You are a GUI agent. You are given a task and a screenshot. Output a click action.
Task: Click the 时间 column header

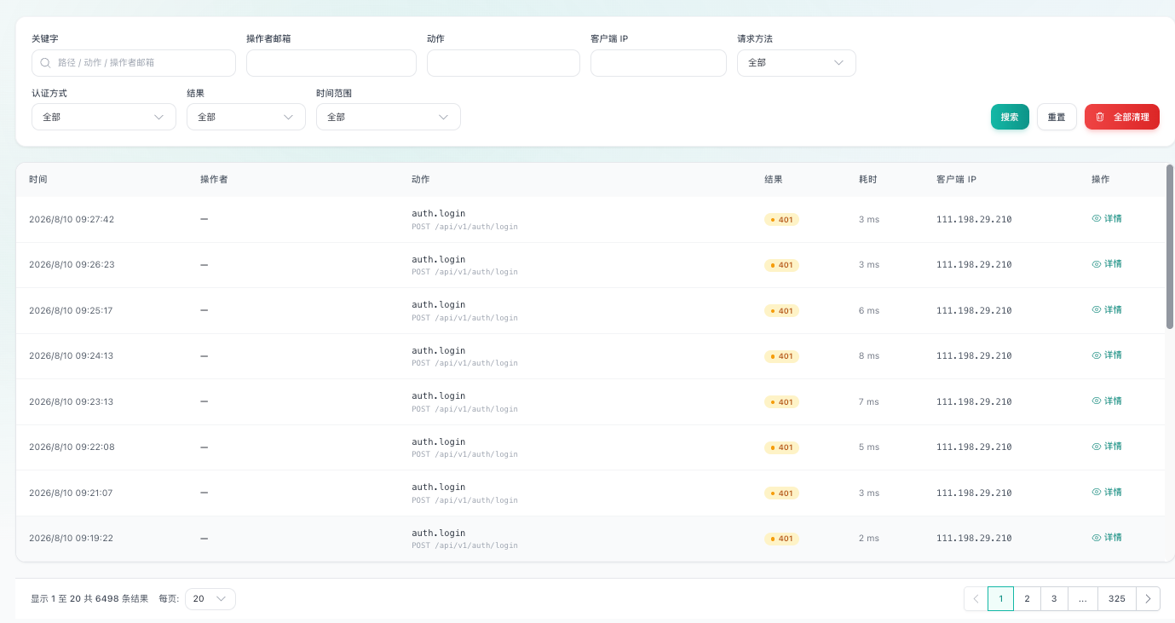[x=38, y=180]
